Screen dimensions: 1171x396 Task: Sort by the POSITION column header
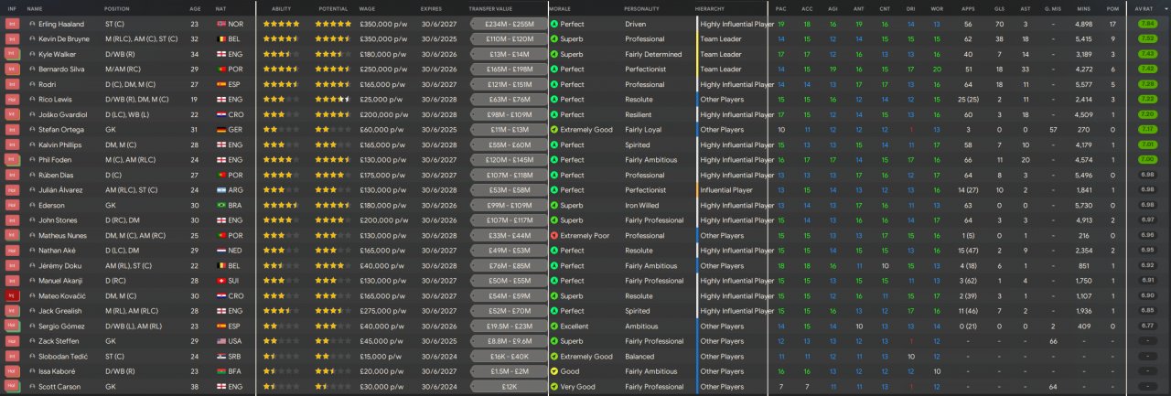pos(117,8)
